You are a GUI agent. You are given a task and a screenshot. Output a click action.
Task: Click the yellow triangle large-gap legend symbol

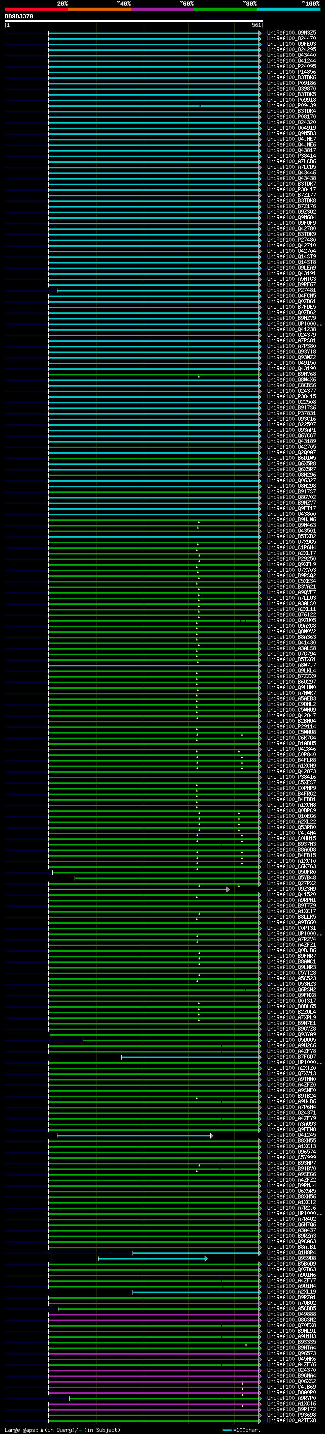point(42,1430)
